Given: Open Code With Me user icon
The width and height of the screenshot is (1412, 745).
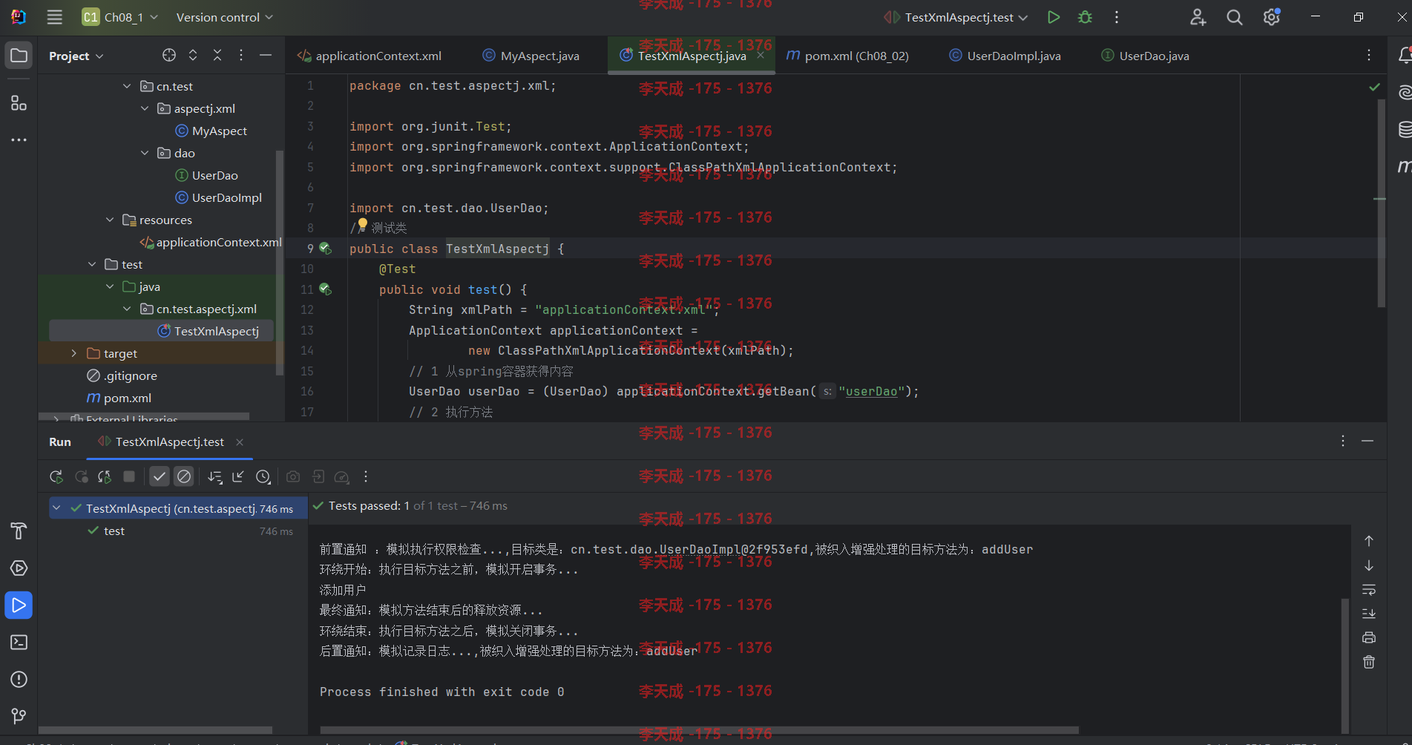Looking at the screenshot, I should click(x=1198, y=17).
